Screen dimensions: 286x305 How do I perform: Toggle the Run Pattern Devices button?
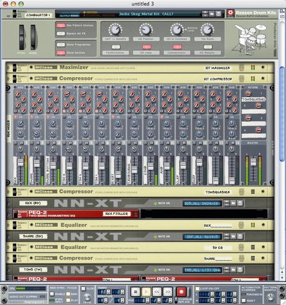click(x=61, y=26)
